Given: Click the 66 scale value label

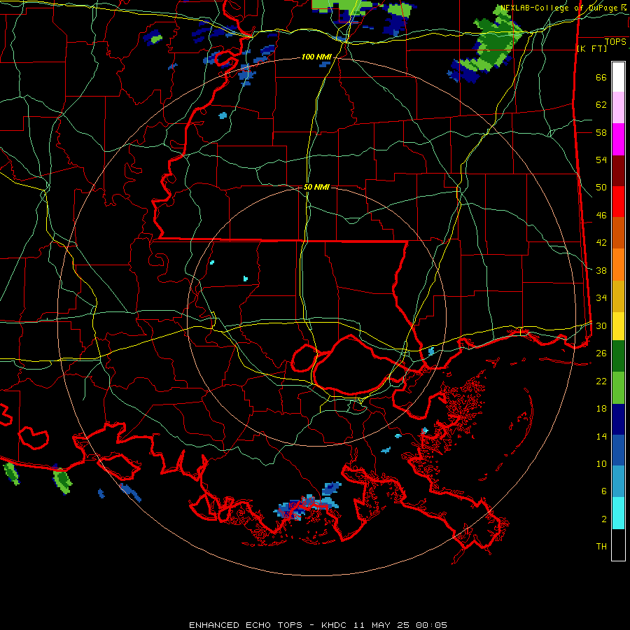Looking at the screenshot, I should tap(601, 77).
